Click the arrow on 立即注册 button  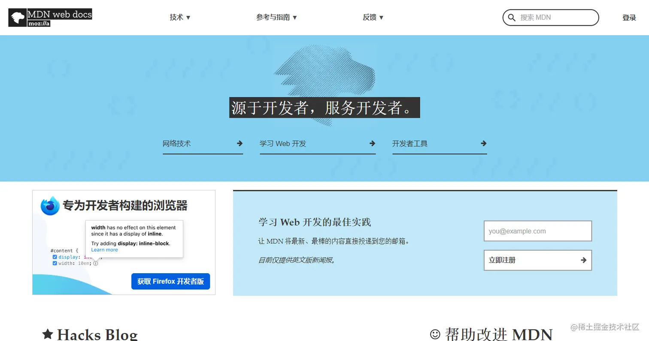pyautogui.click(x=583, y=260)
